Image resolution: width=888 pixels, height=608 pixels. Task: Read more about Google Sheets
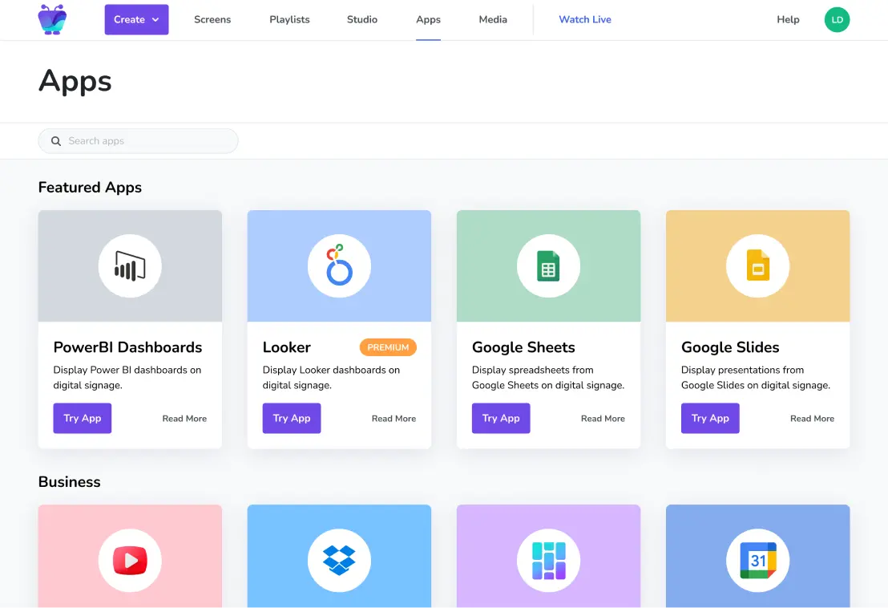tap(603, 418)
